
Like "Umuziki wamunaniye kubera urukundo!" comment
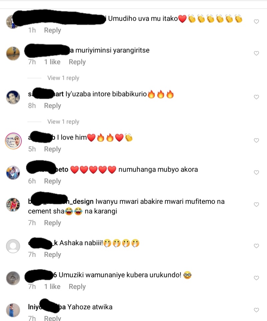tap(256, 278)
